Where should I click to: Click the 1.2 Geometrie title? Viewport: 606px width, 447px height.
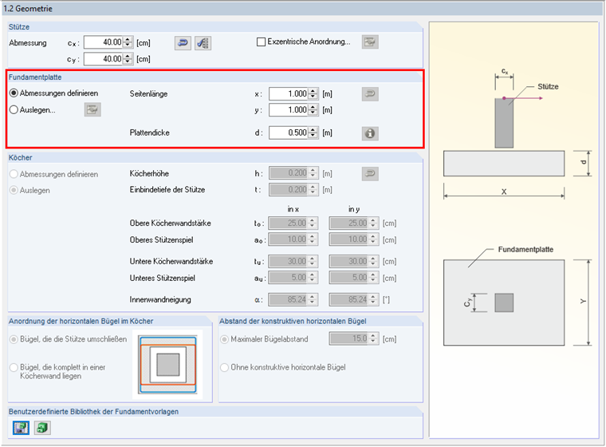click(x=28, y=9)
